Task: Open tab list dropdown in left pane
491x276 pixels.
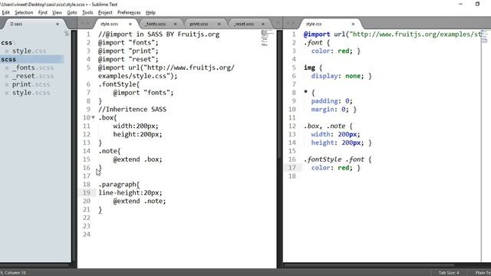Action: [x=278, y=24]
